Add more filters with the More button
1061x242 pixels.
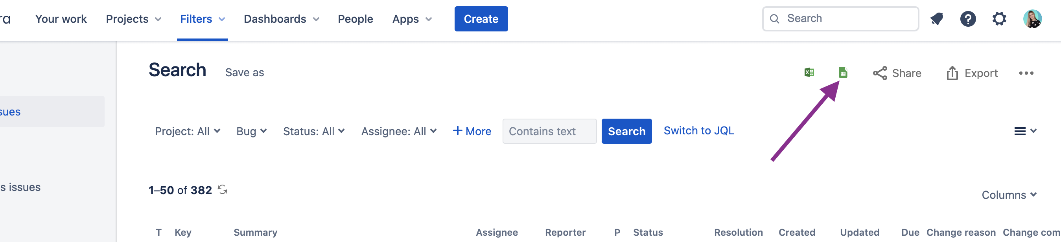coord(472,131)
